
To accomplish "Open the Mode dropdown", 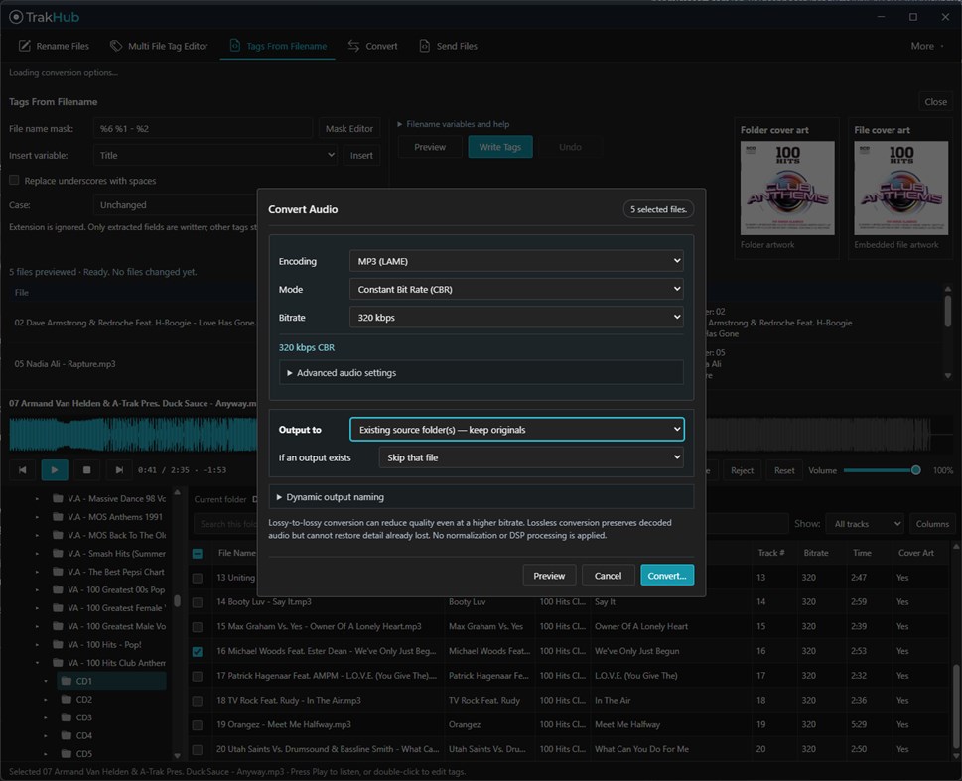I will (516, 289).
